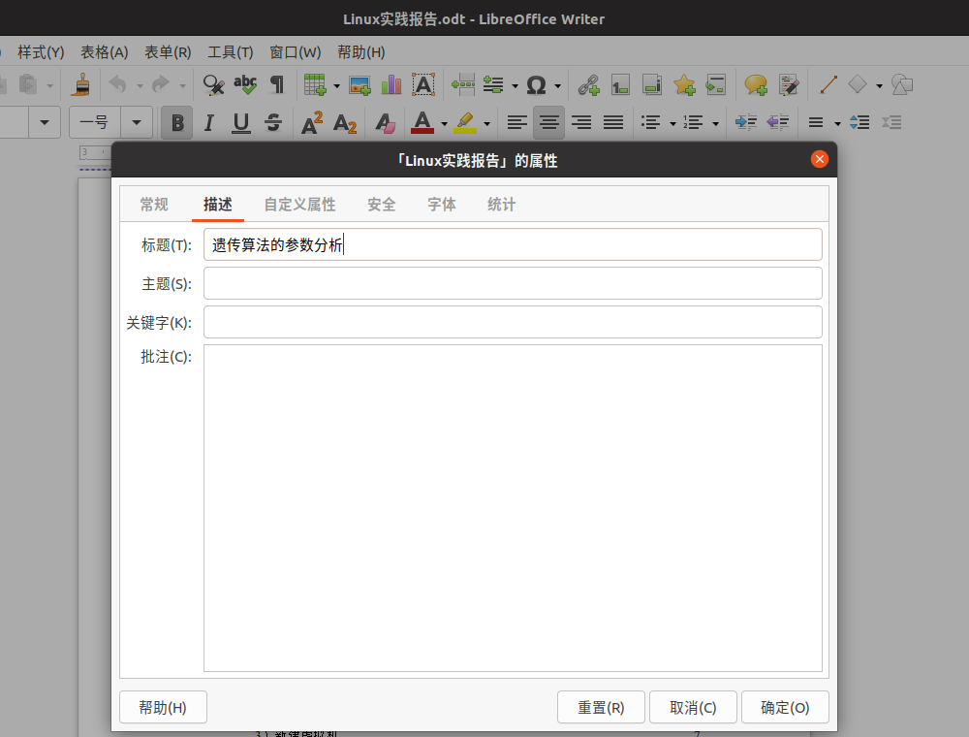Toggle Strikethrough formatting button
969x737 pixels.
click(273, 123)
